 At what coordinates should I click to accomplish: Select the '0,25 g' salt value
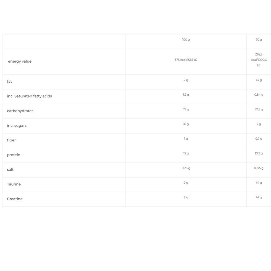coord(186,168)
